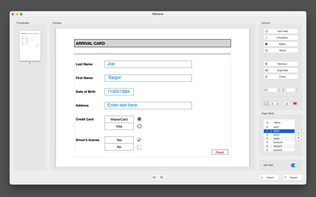Select the MasterCard radio button
This screenshot has width=316, height=197.
pyautogui.click(x=139, y=119)
